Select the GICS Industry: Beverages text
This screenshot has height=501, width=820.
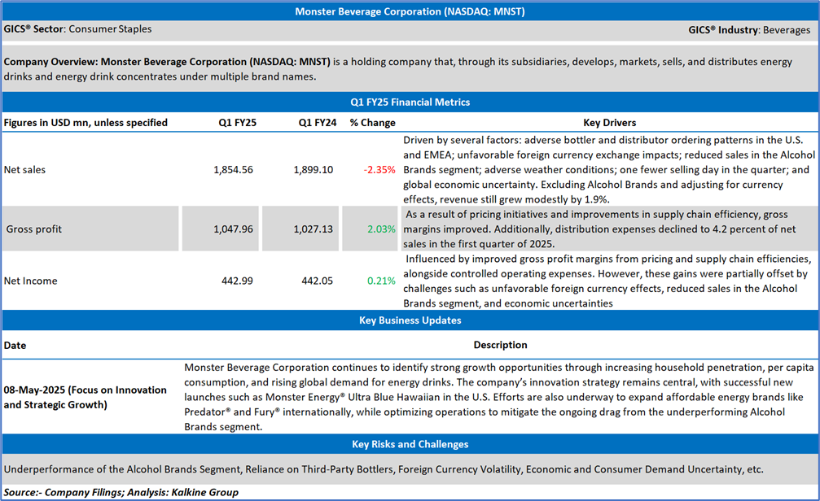(x=749, y=30)
